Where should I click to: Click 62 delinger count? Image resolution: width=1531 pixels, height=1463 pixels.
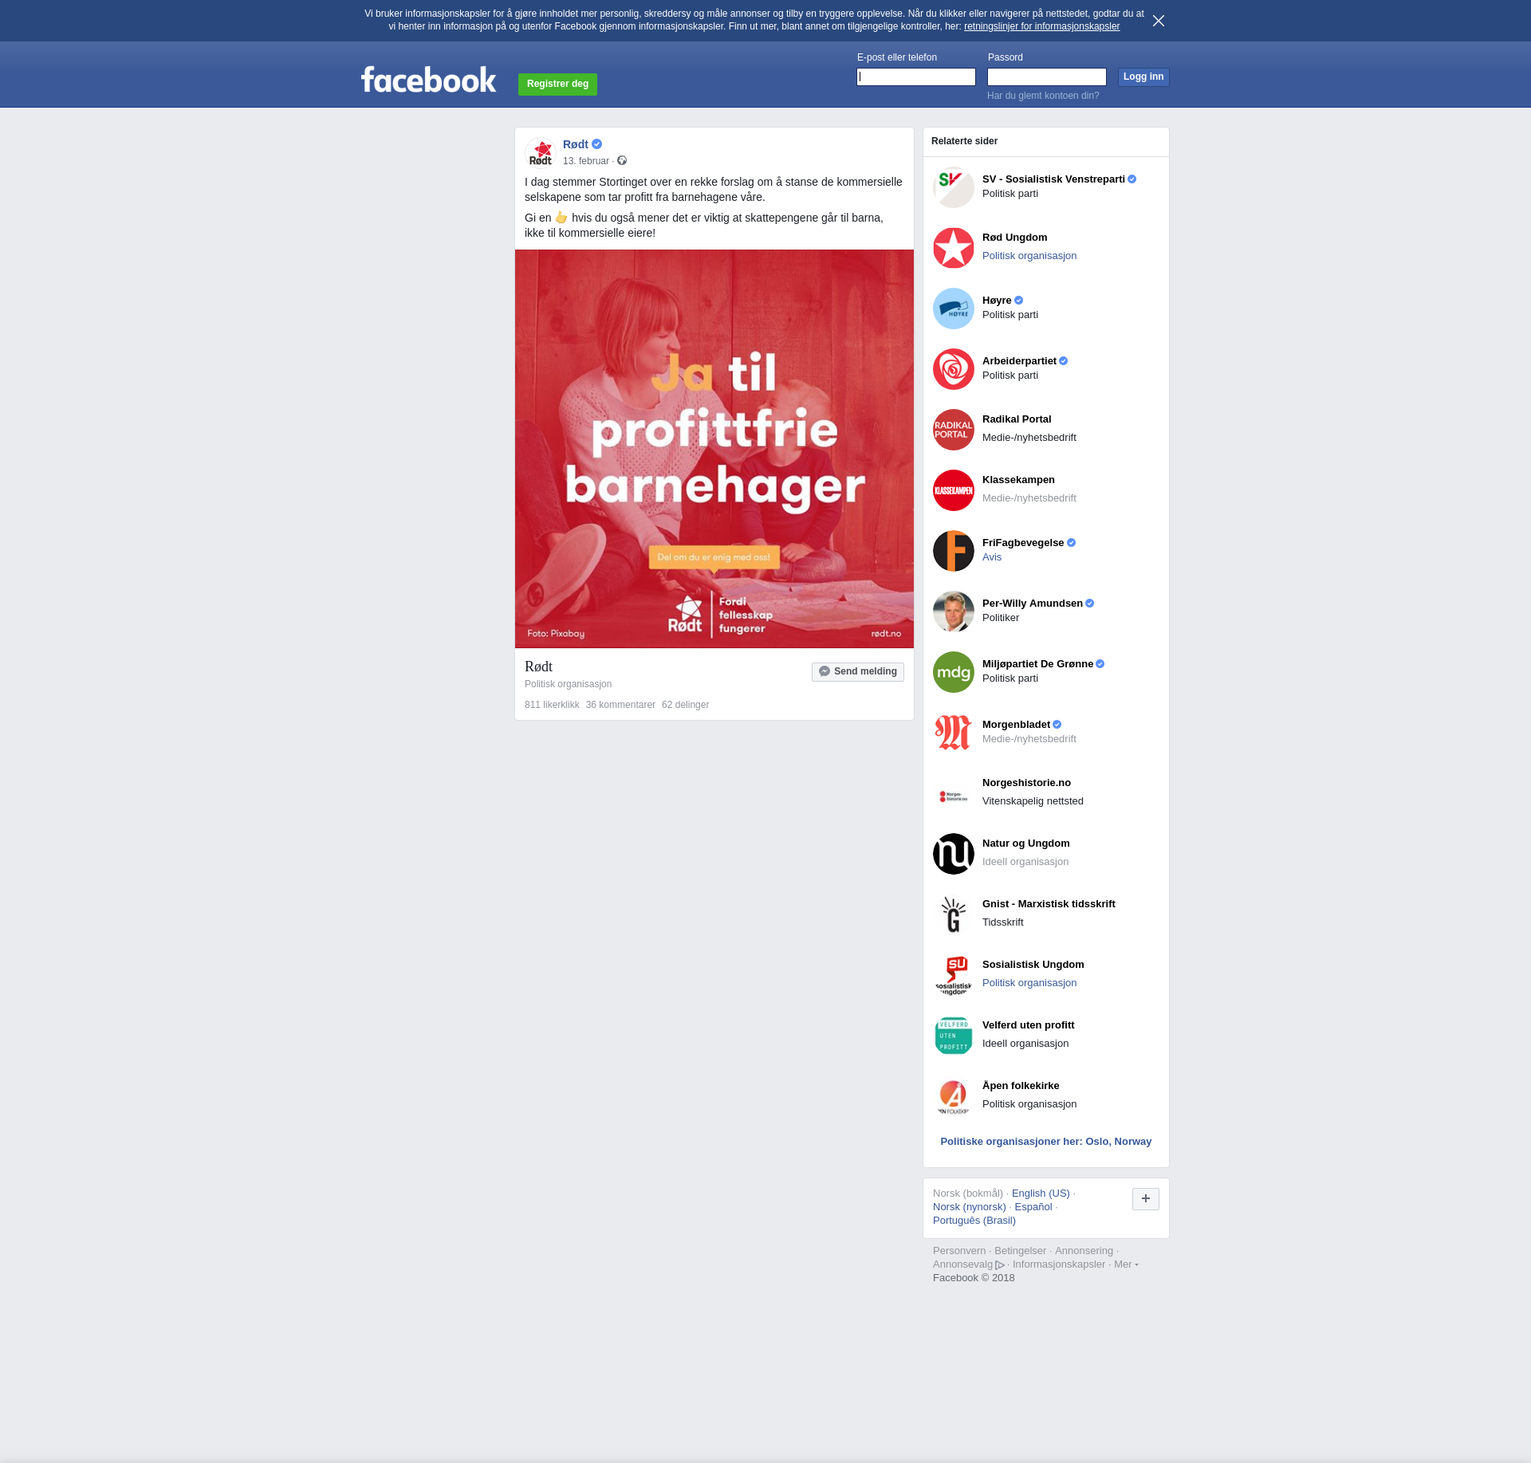pos(685,705)
